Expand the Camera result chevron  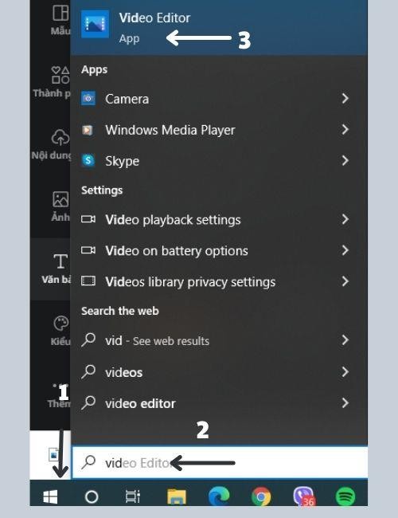tap(345, 98)
